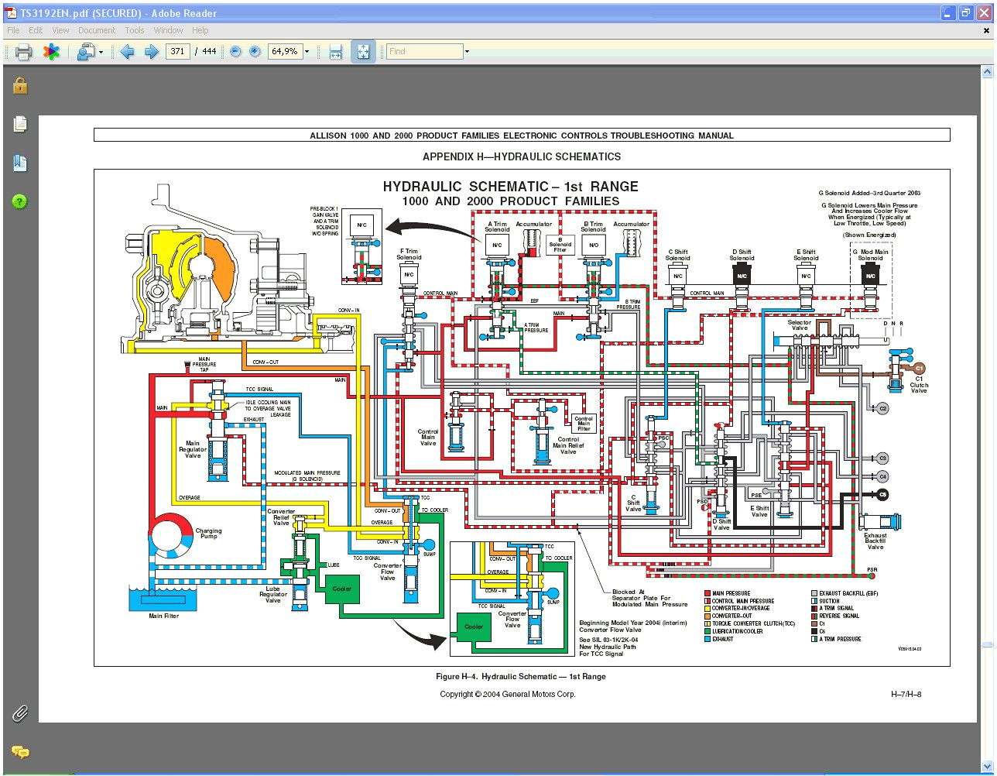Open the document security lock panel

pos(19,86)
